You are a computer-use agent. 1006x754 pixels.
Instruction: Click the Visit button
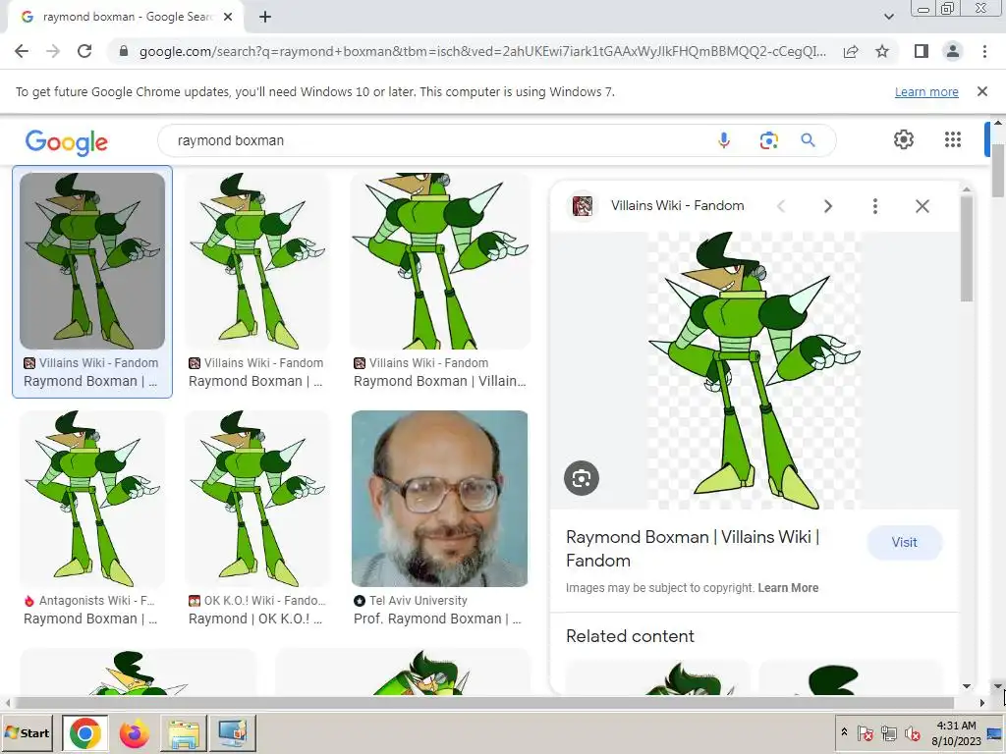pos(905,542)
